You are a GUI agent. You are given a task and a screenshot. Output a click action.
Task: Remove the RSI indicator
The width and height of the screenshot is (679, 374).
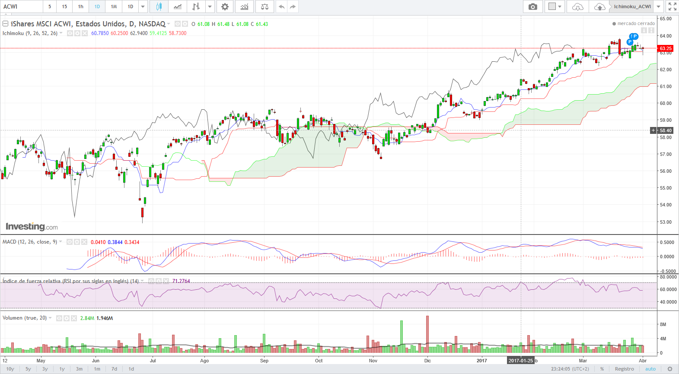tap(166, 281)
